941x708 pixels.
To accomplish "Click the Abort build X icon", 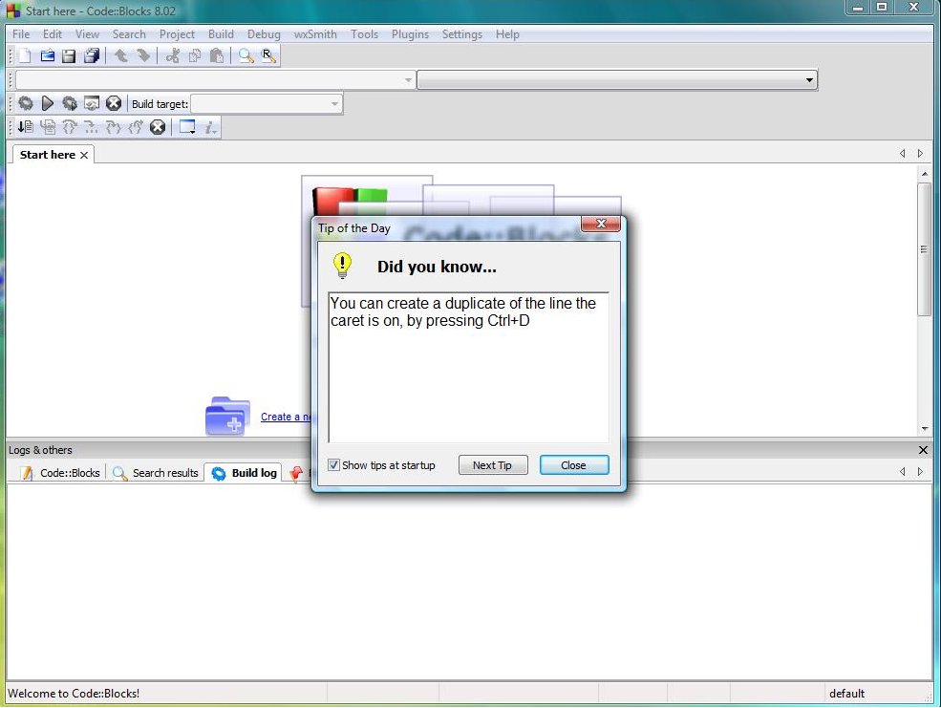I will click(x=114, y=103).
